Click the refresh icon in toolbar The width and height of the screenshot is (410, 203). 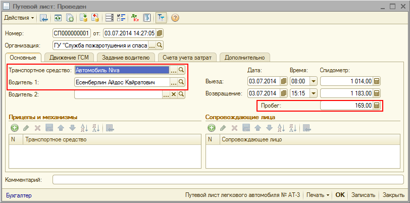click(58, 18)
